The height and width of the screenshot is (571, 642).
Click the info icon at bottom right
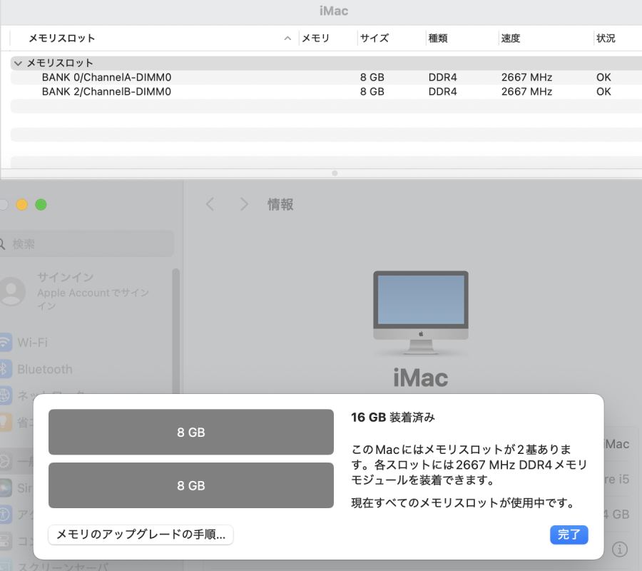[x=619, y=549]
